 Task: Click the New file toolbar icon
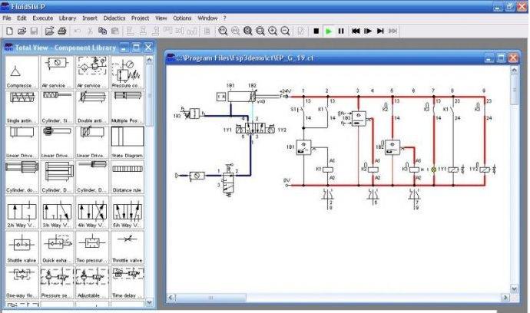8,31
